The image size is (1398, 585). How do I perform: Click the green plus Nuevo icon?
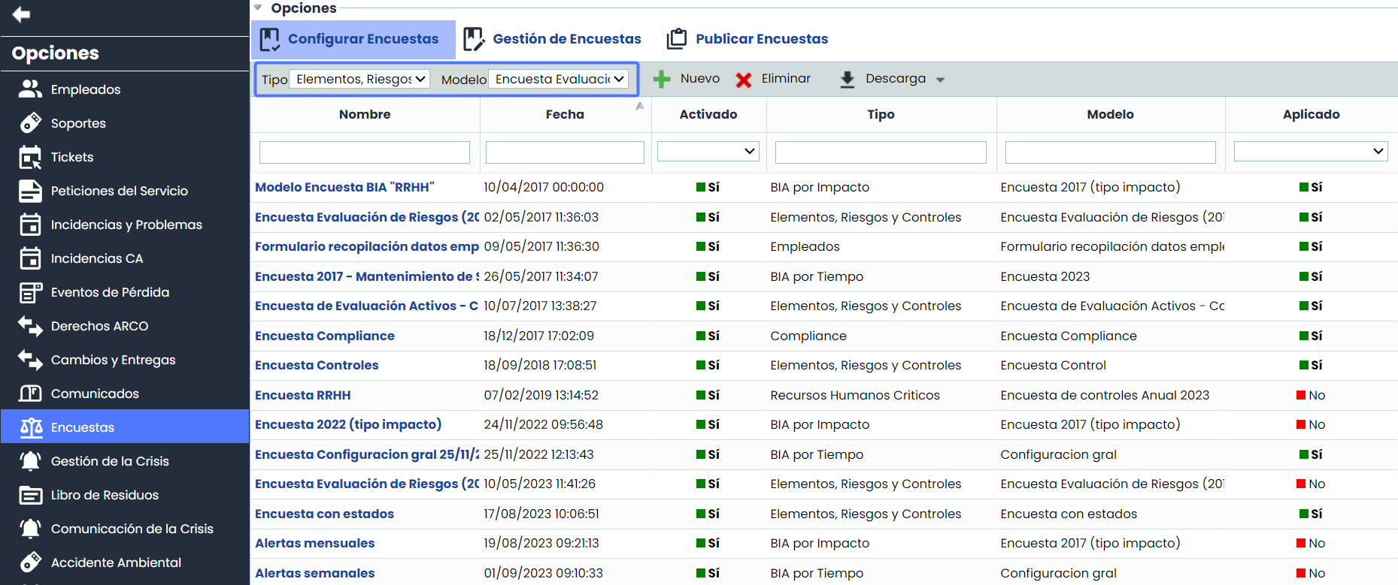662,80
